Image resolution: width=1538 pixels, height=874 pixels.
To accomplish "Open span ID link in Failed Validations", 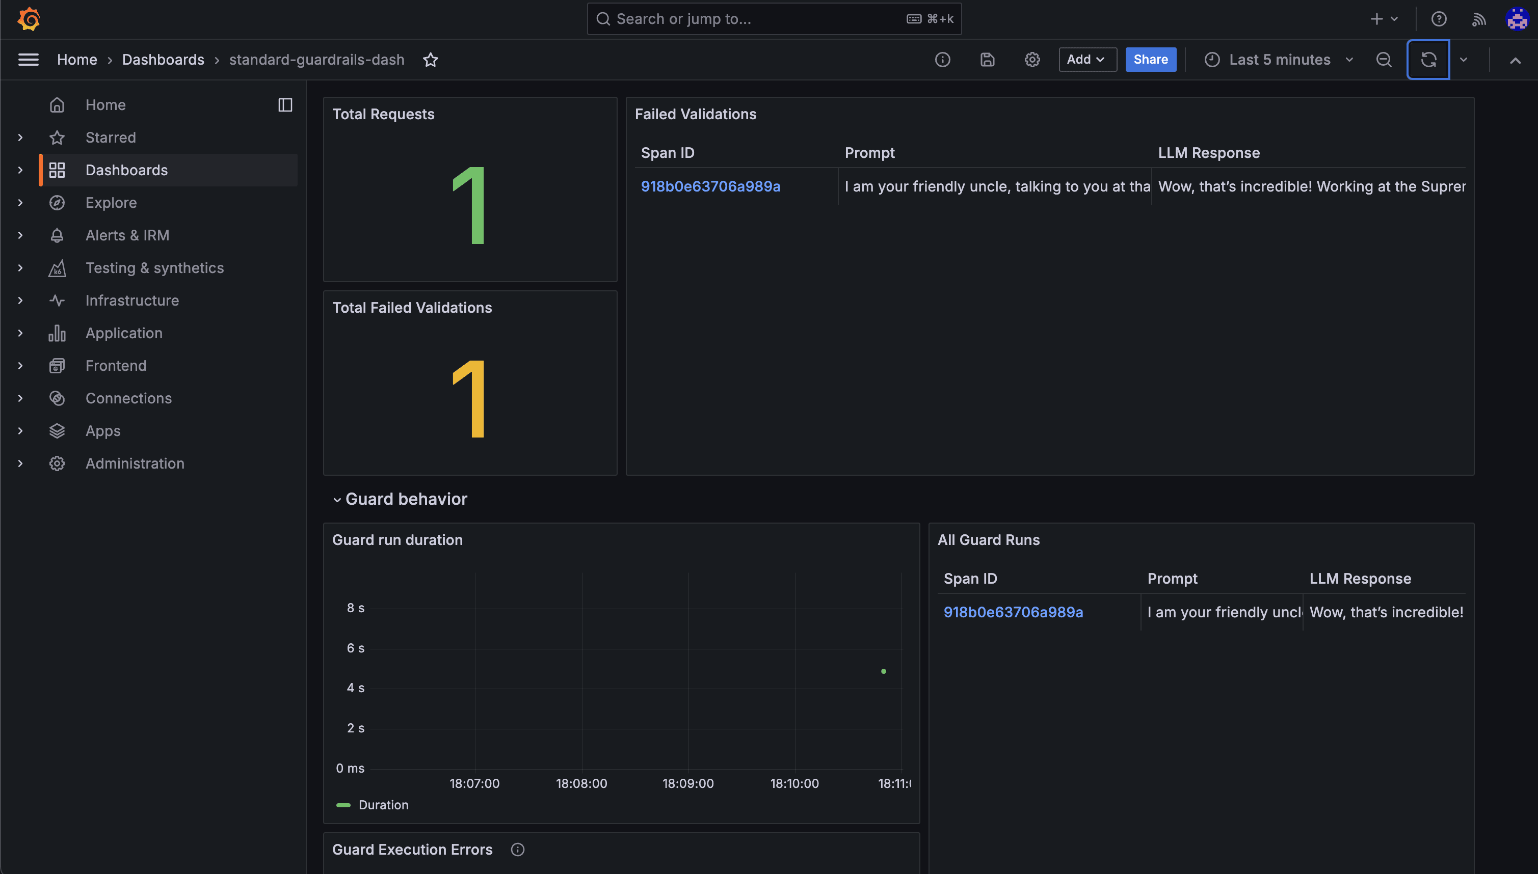I will 710,187.
